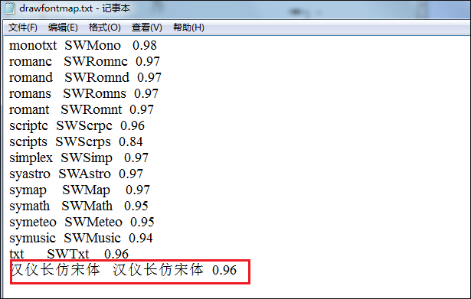
Task: Place cursor after 0.97 on romans line
Action: pos(159,93)
